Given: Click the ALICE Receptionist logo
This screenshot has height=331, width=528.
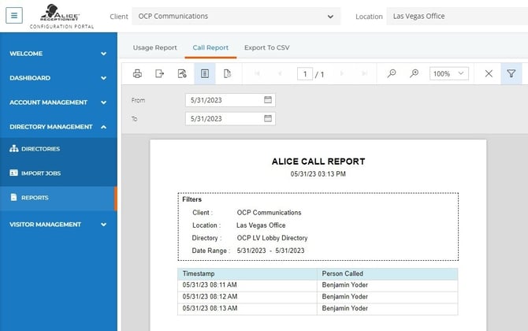Looking at the screenshot, I should 61,17.
